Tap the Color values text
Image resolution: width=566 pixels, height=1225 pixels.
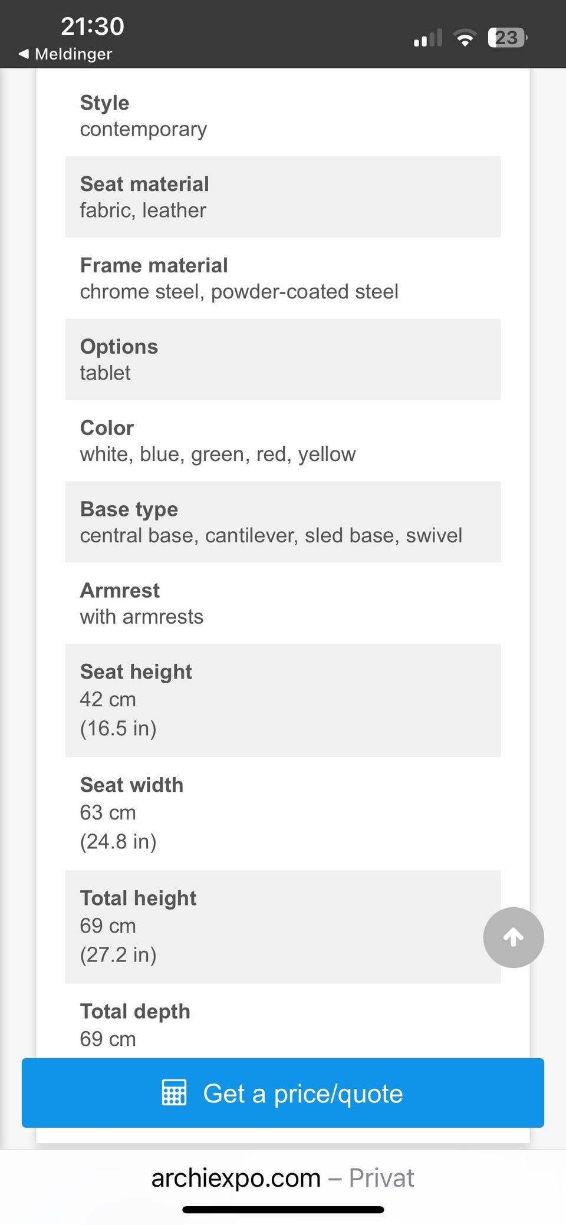point(218,455)
